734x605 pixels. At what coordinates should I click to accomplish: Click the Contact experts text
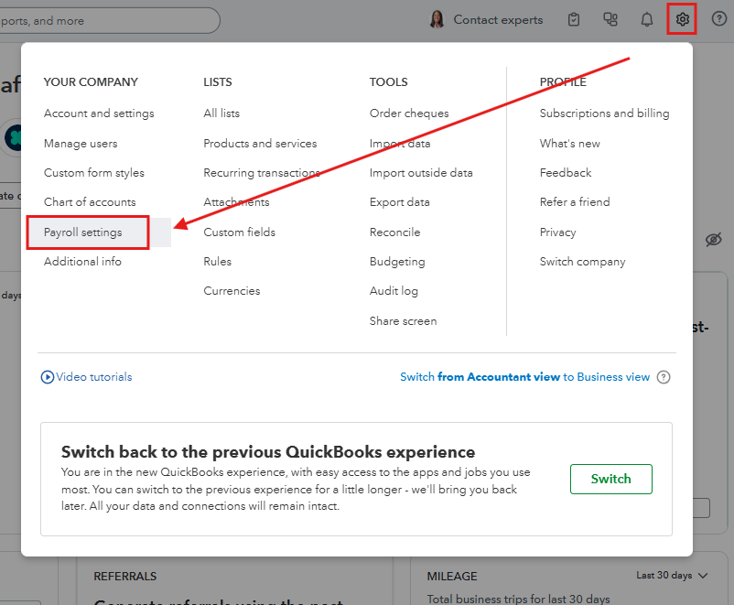pos(498,19)
